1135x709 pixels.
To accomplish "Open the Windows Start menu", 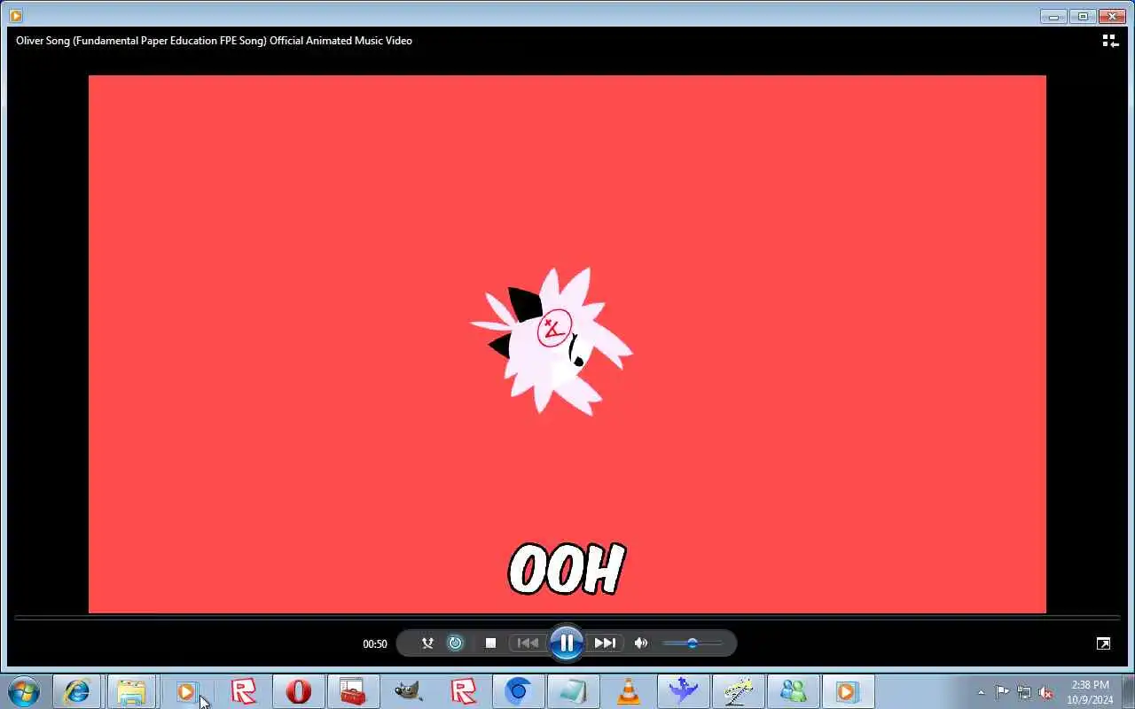I will pyautogui.click(x=24, y=691).
